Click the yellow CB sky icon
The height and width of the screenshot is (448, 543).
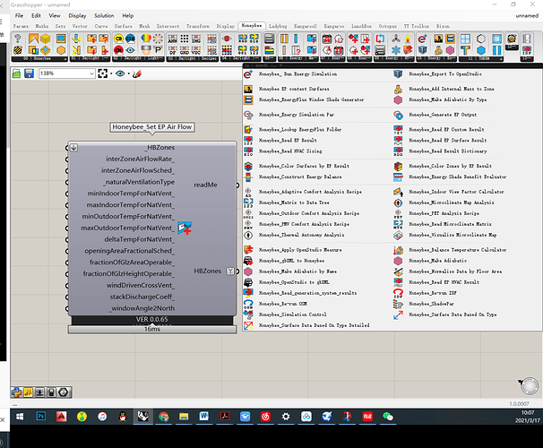[x=118, y=39]
